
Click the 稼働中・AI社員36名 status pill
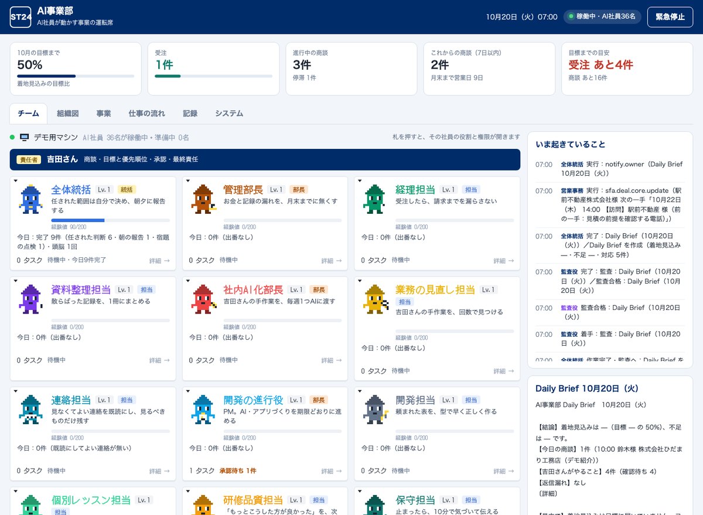(x=603, y=16)
